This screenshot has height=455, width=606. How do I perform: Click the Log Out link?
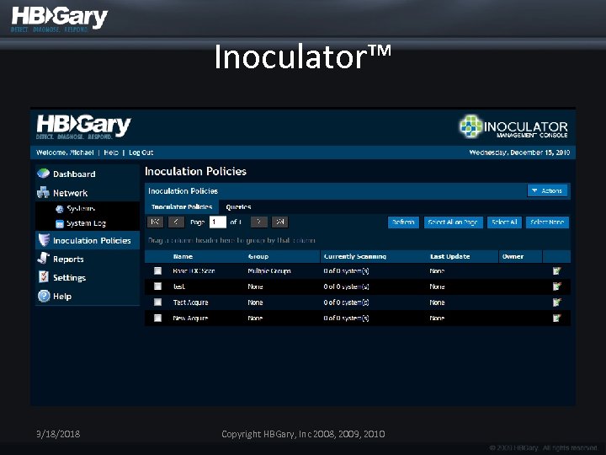pos(141,153)
